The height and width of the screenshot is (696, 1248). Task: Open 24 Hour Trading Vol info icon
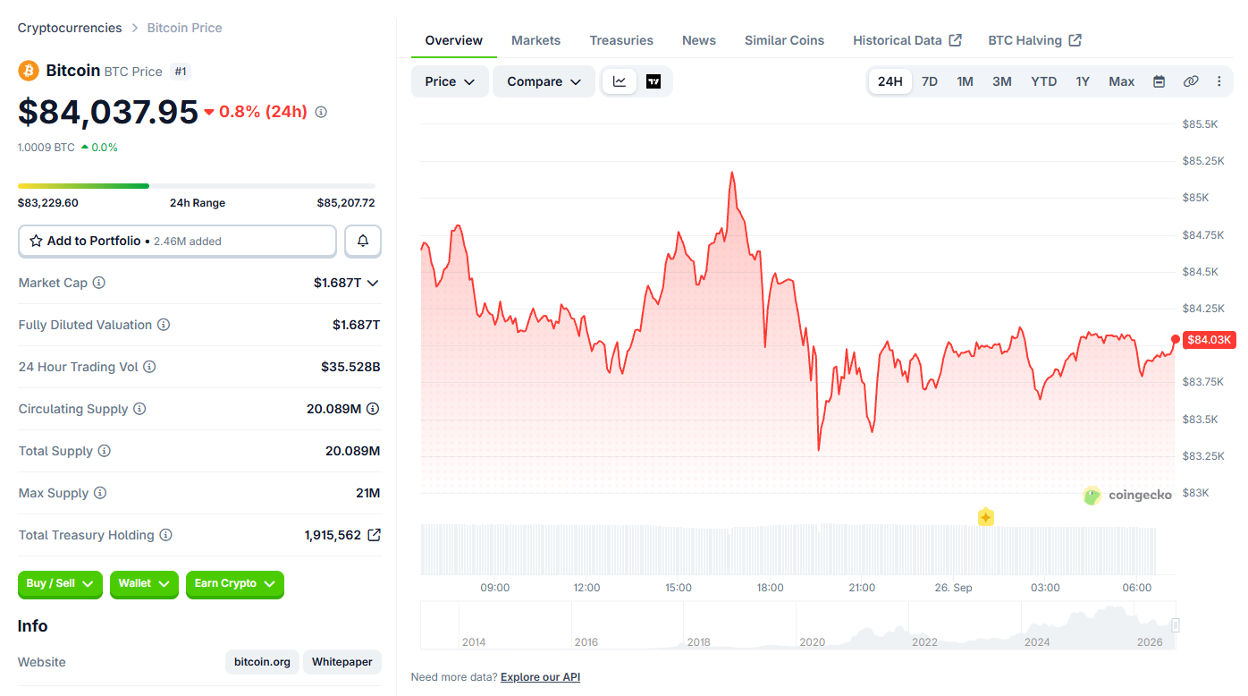pos(149,367)
